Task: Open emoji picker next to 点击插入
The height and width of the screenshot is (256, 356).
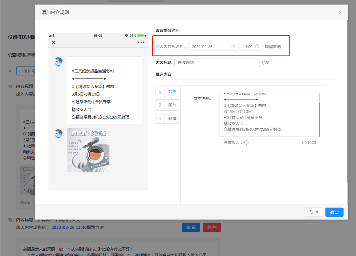Action: [246, 142]
